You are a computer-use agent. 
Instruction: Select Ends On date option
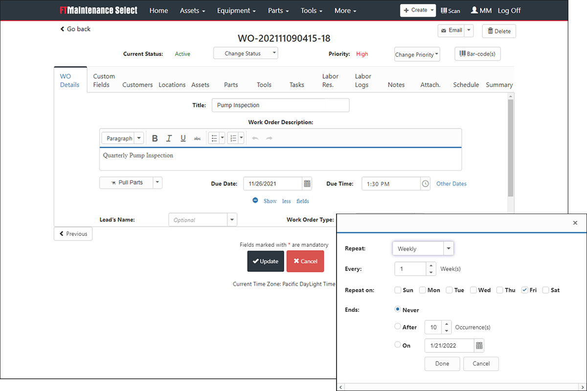(x=398, y=345)
